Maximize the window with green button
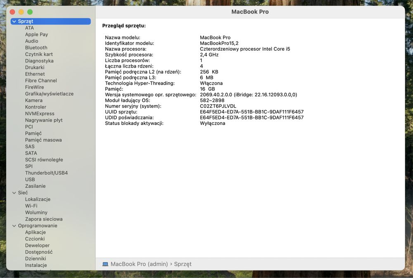The image size is (413, 278). tap(30, 12)
